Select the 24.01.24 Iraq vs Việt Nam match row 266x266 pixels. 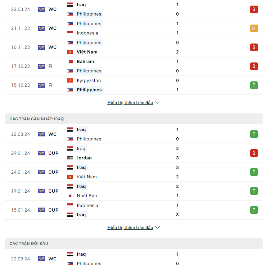[134, 172]
